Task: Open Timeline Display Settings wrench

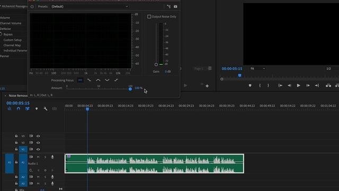Action: point(46,109)
